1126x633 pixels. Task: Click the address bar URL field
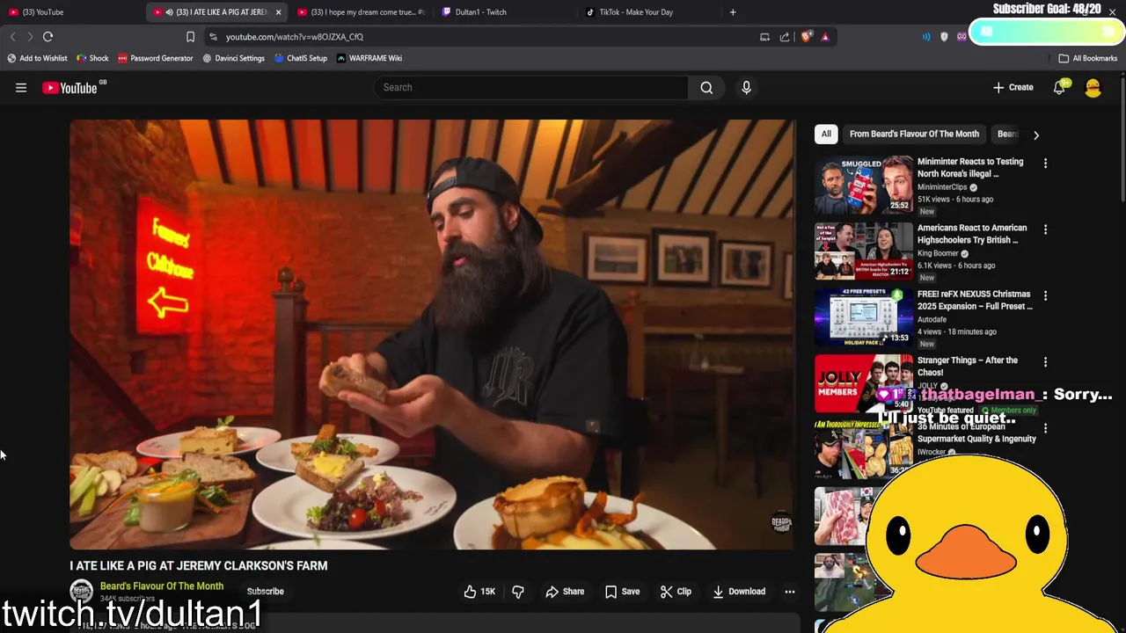[x=488, y=37]
